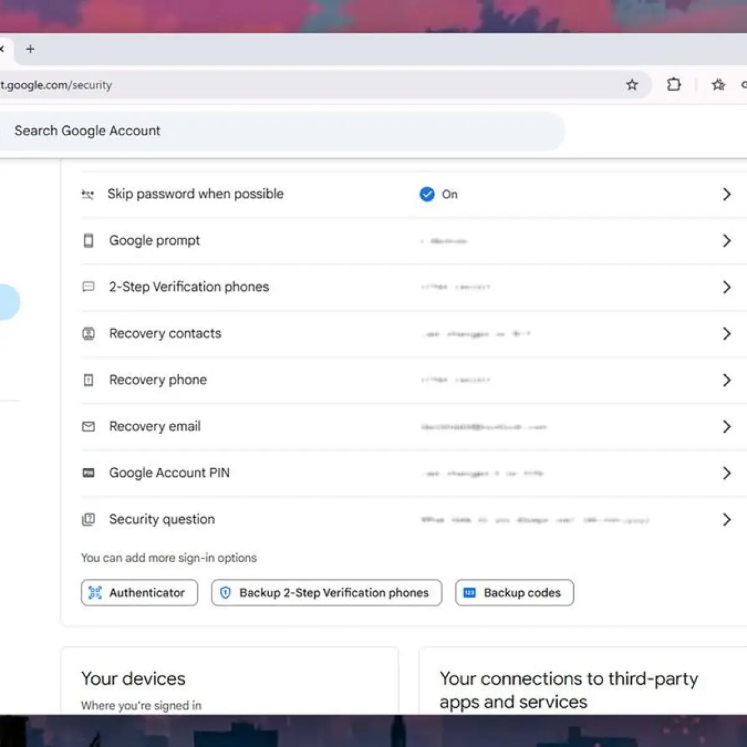This screenshot has height=747, width=747.
Task: Open the Google Account PIN setting
Action: pyautogui.click(x=414, y=473)
